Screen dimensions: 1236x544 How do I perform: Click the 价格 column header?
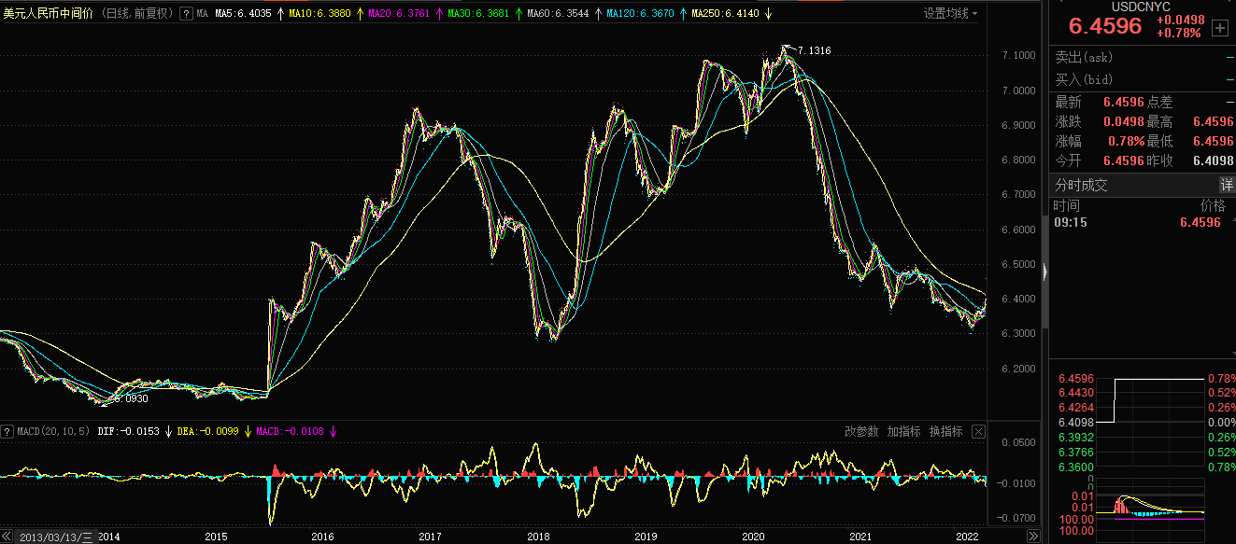coord(1213,205)
